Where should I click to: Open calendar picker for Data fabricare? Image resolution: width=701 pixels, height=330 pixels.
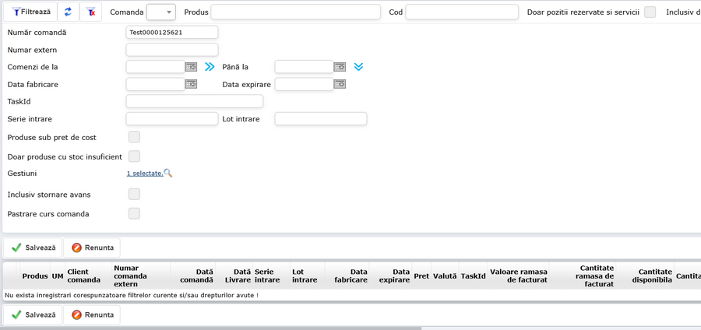[191, 84]
